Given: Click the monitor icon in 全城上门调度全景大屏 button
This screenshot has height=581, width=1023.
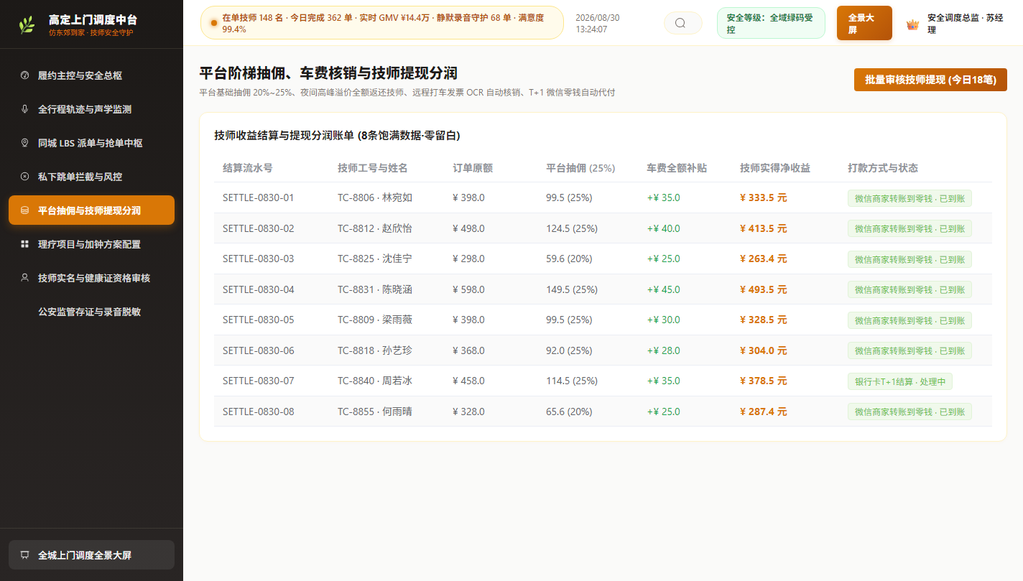Looking at the screenshot, I should [24, 555].
